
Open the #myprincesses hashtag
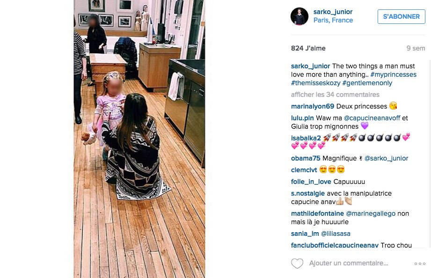(x=394, y=74)
